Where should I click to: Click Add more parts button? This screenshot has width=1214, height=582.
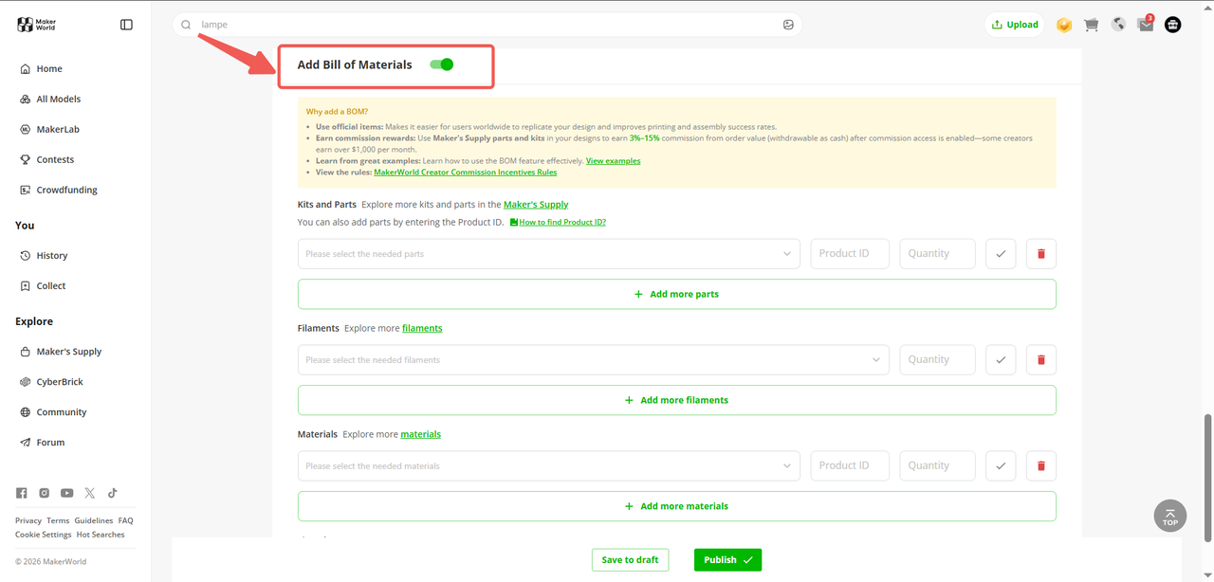pyautogui.click(x=677, y=294)
